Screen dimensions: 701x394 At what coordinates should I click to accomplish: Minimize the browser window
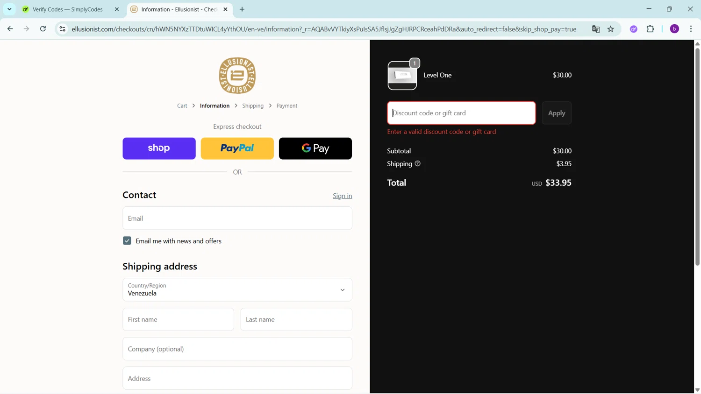(x=649, y=9)
